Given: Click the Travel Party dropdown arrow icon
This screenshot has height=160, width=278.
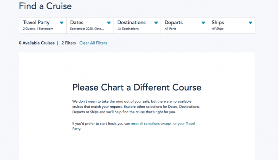Looking at the screenshot, I should pyautogui.click(x=62, y=23).
